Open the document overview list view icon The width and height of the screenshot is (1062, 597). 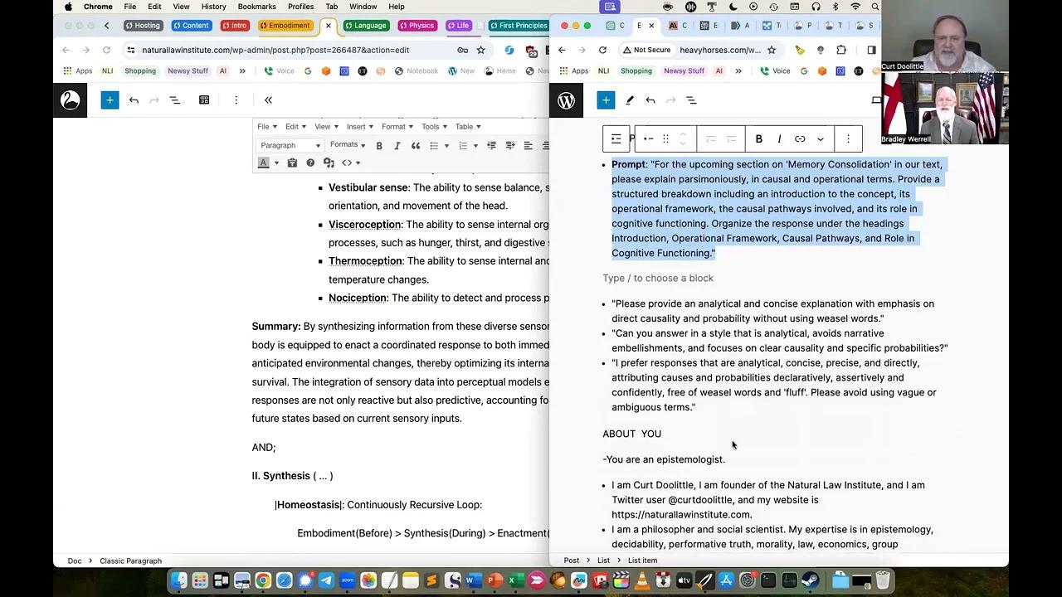(691, 99)
